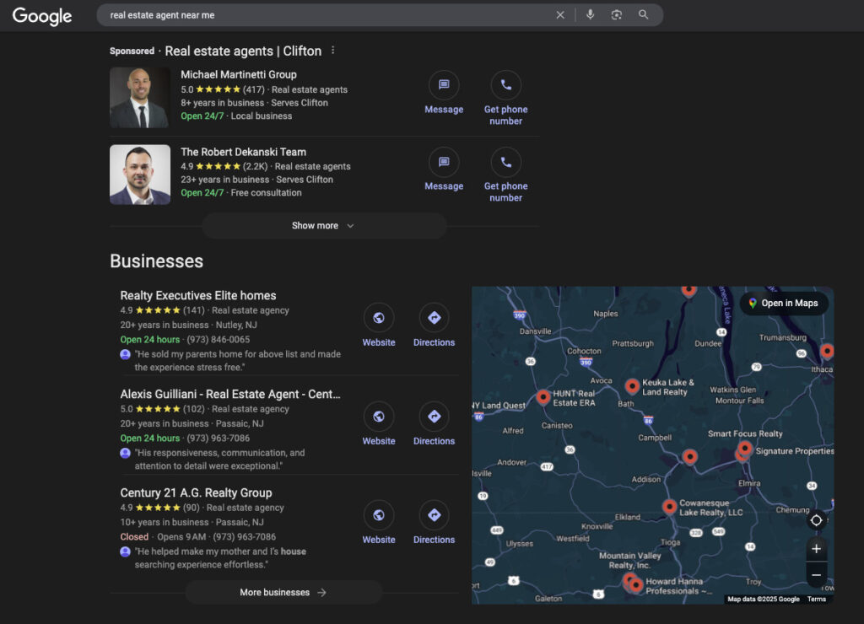
Task: Click Businesses section heading
Action: [156, 261]
